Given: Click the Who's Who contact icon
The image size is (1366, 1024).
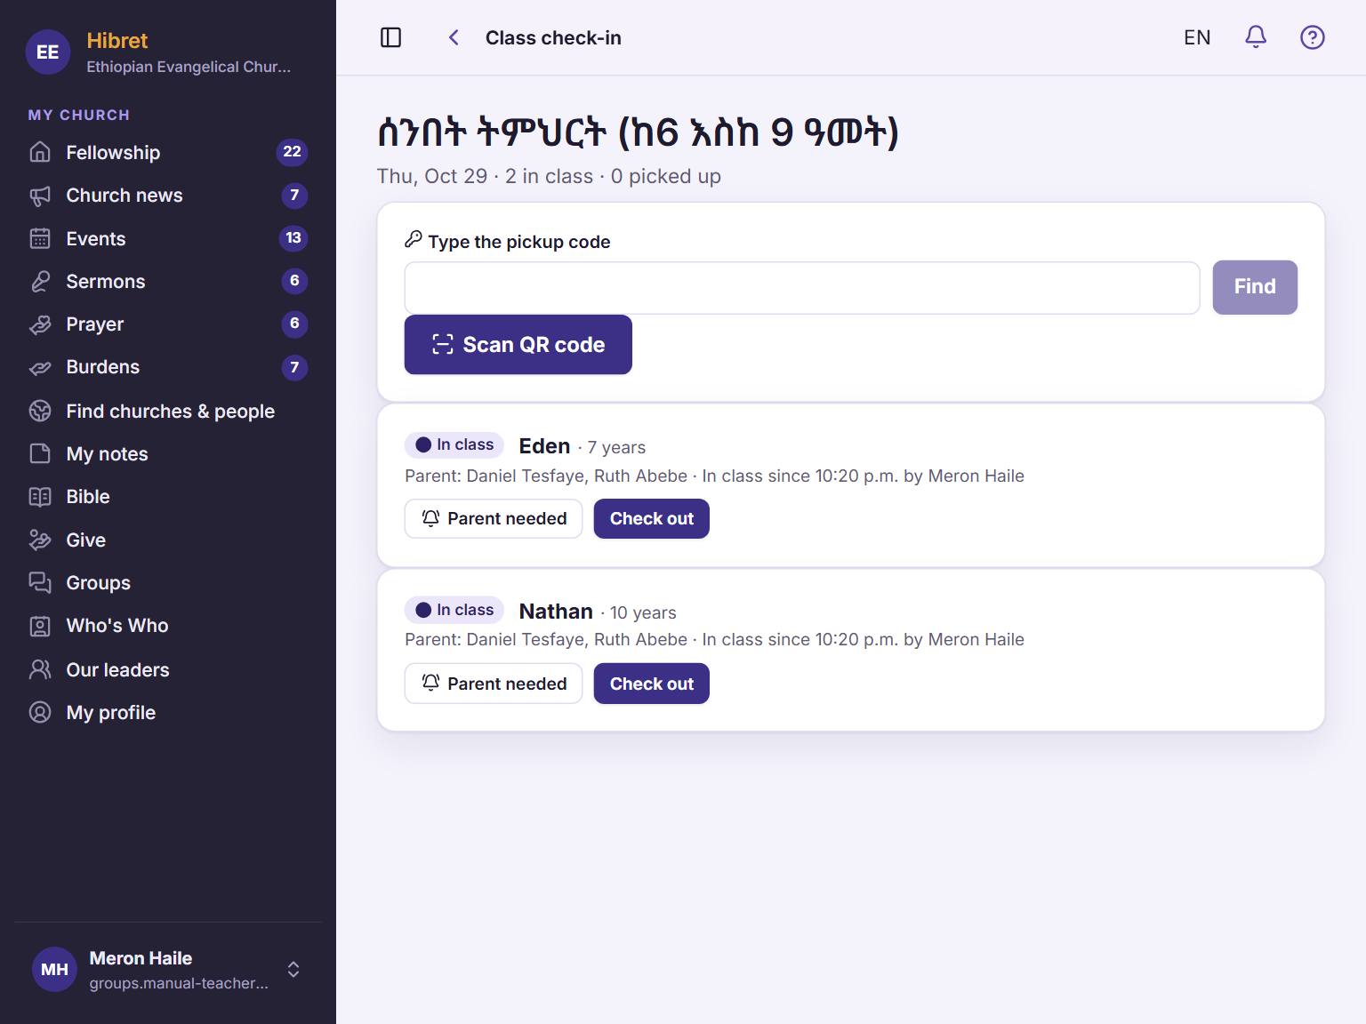Looking at the screenshot, I should pyautogui.click(x=40, y=626).
